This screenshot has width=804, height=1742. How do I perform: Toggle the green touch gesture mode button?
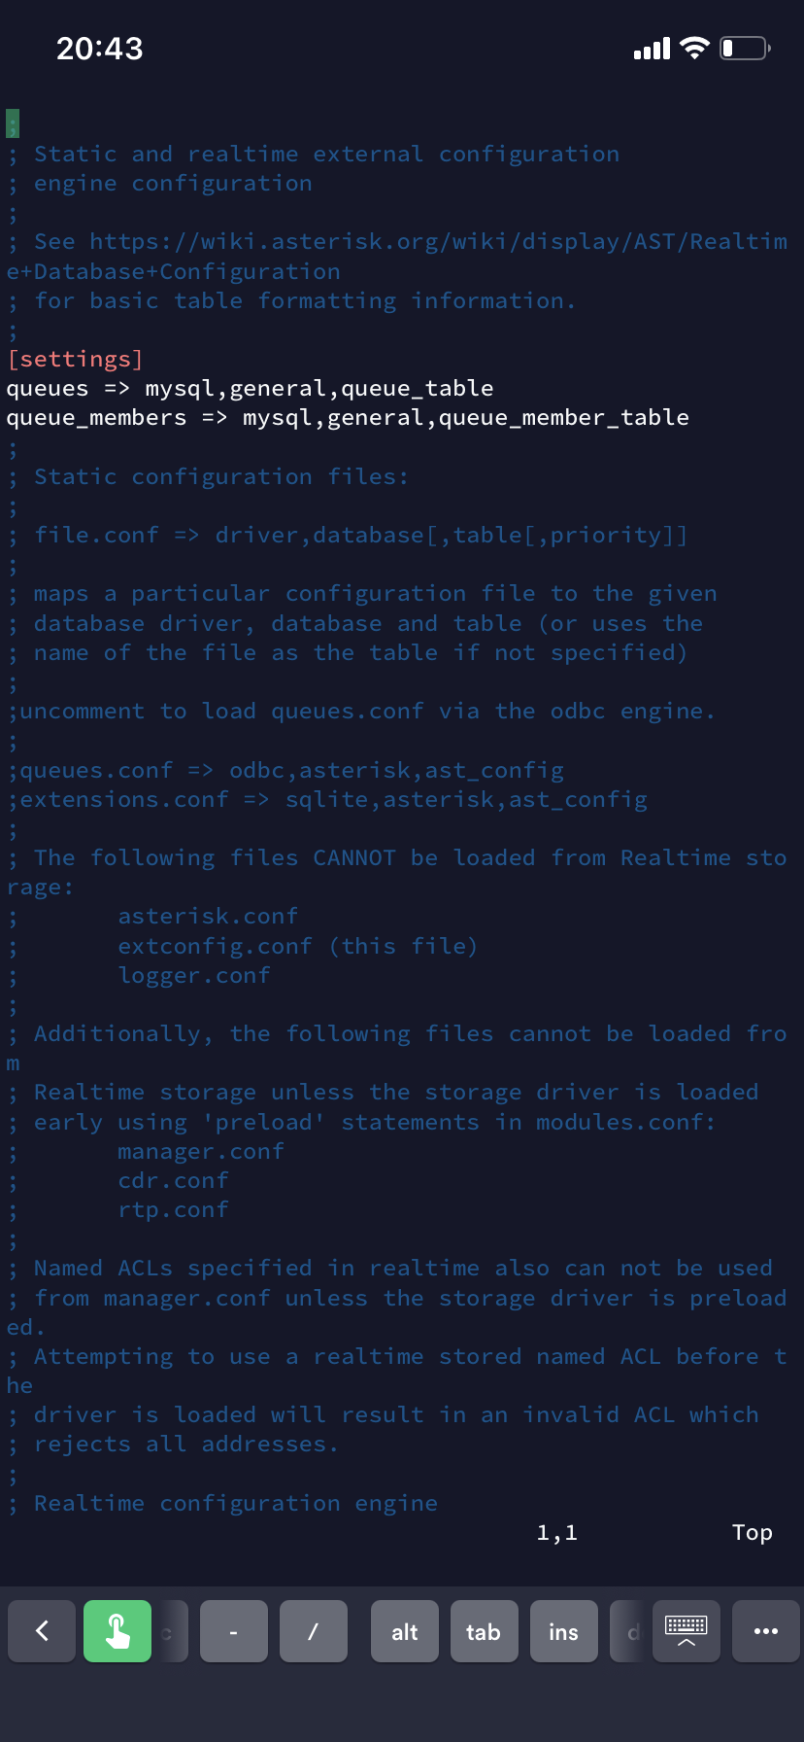(117, 1631)
